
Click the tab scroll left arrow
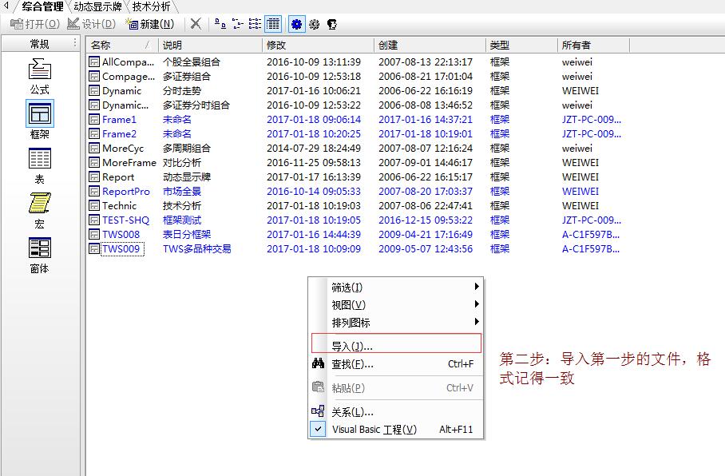pos(6,6)
